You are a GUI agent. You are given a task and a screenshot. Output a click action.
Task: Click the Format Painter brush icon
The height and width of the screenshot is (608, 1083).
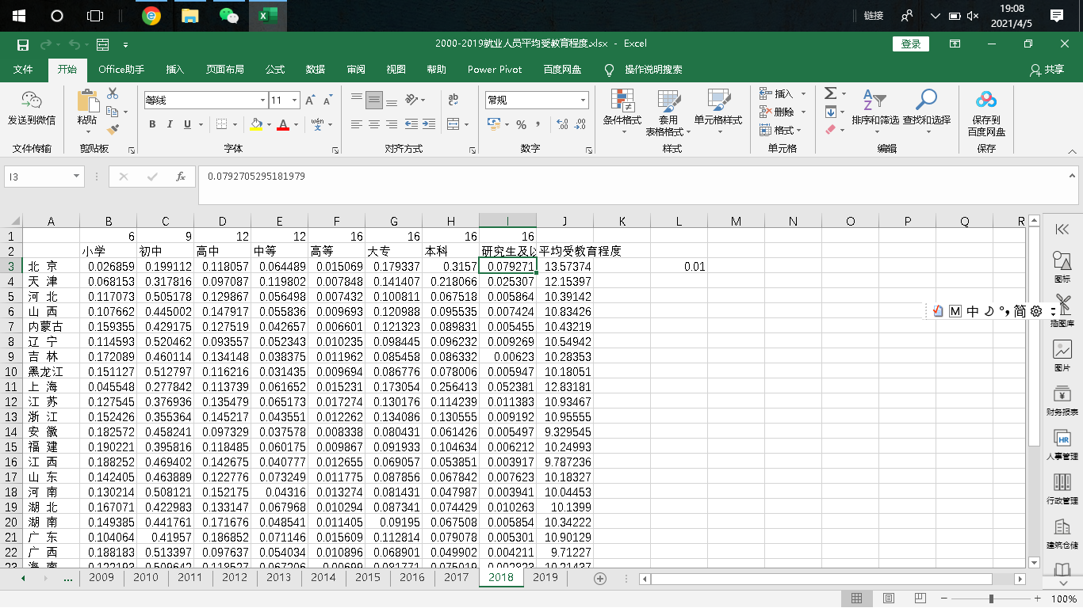tap(113, 128)
